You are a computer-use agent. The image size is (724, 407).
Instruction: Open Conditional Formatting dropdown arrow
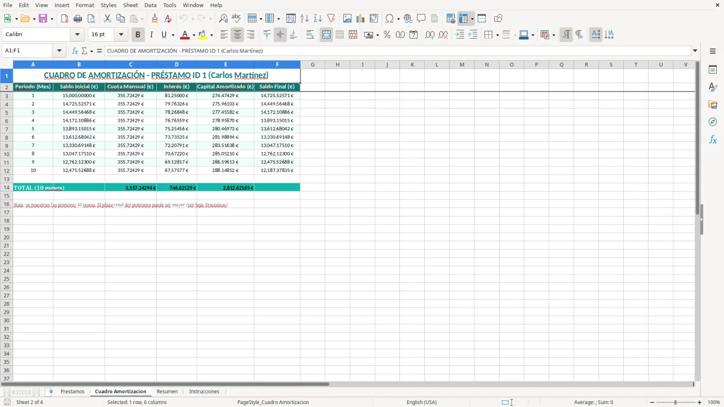click(x=554, y=35)
